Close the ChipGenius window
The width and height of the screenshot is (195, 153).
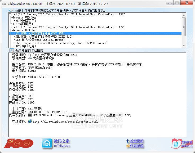(187, 3)
